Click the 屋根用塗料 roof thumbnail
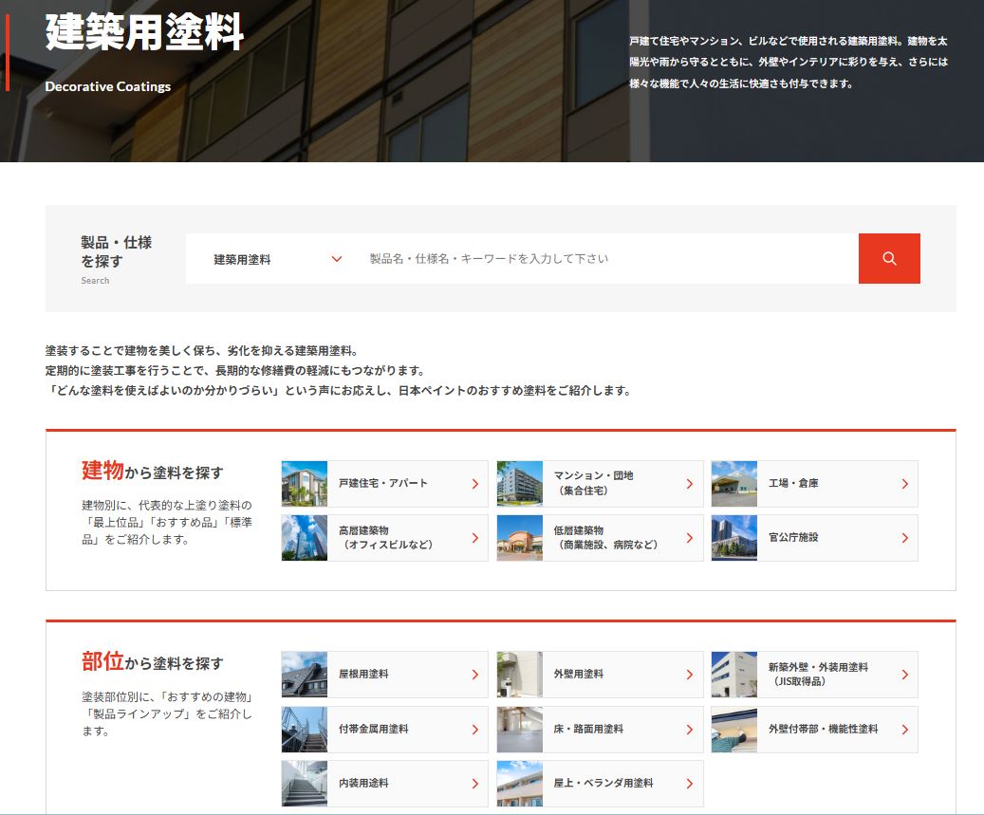The width and height of the screenshot is (984, 815). [305, 675]
